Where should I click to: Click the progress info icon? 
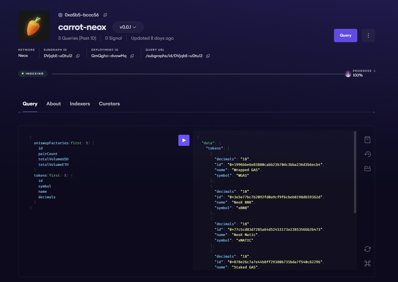click(x=374, y=71)
